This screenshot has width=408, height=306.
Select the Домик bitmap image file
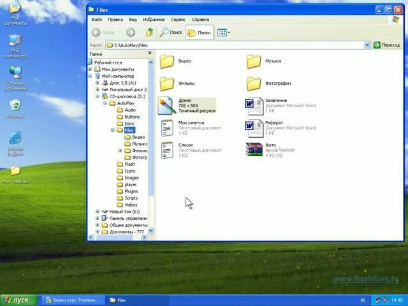click(167, 105)
